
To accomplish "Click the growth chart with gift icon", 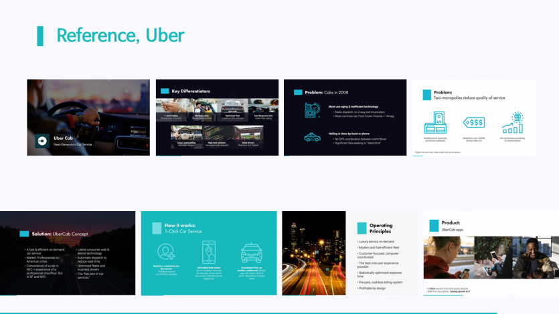I will pyautogui.click(x=513, y=123).
